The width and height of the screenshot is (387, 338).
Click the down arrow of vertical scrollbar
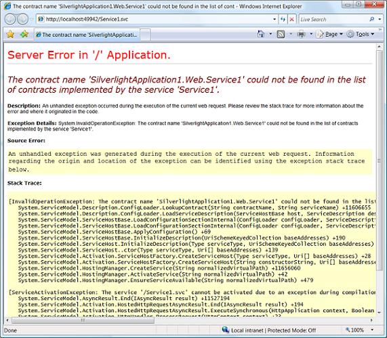pos(379,312)
